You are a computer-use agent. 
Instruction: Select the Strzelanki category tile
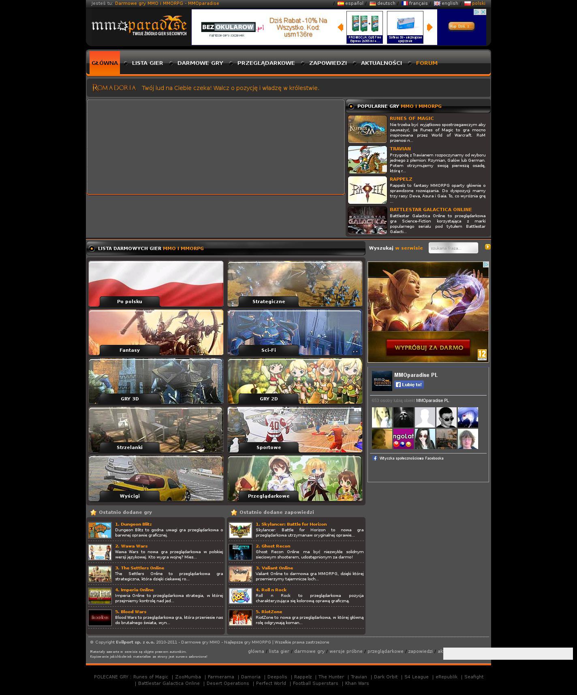point(156,430)
